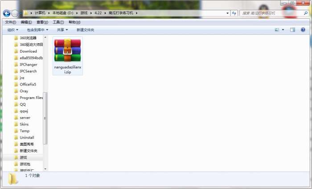Image resolution: width=312 pixels, height=189 pixels.
Task: Select the OfficeFix5 folder in tree
Action: point(28,84)
